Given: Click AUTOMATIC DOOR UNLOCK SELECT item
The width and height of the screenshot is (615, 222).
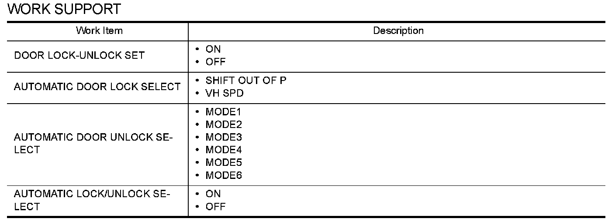Looking at the screenshot, I should (x=93, y=144).
